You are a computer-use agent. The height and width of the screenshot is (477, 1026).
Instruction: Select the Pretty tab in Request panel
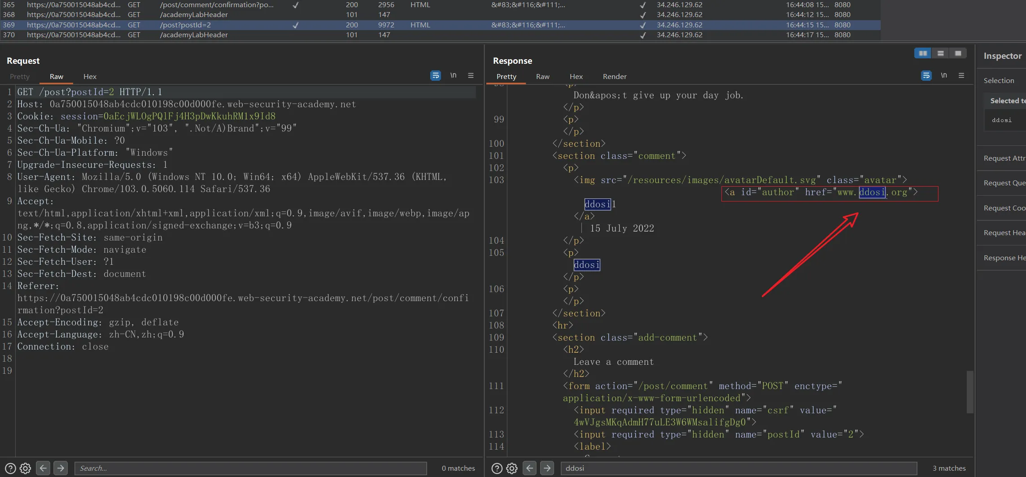coord(20,76)
